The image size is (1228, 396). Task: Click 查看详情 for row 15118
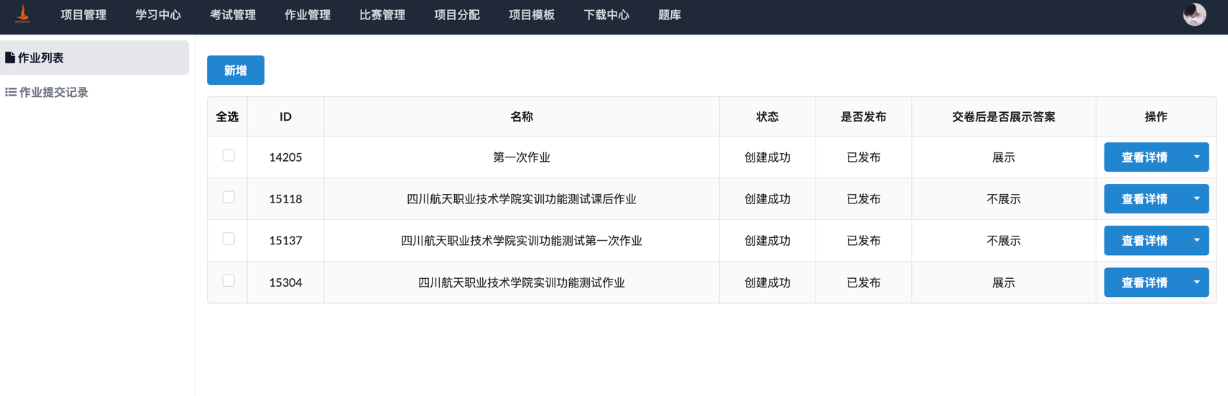tap(1145, 198)
